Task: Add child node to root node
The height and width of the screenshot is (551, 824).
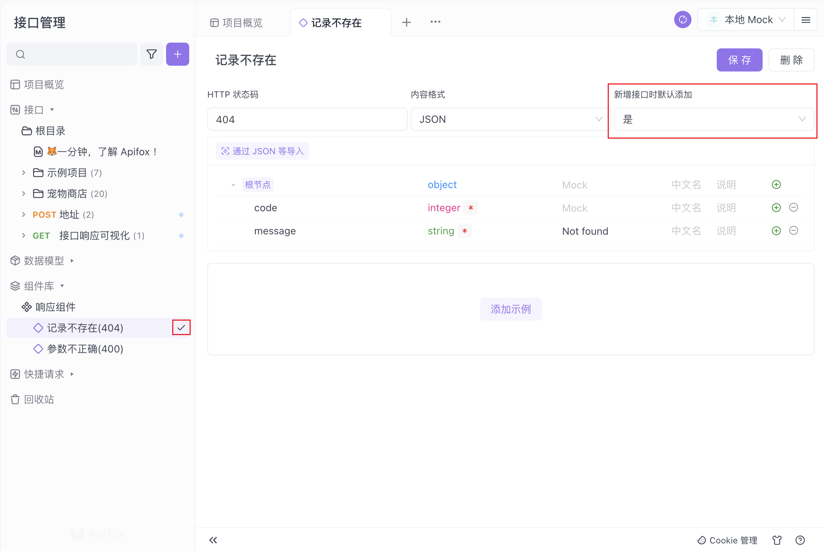Action: (776, 185)
